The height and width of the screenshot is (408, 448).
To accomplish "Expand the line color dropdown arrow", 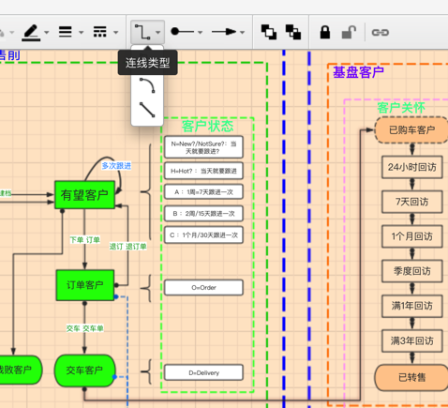I will pyautogui.click(x=47, y=33).
